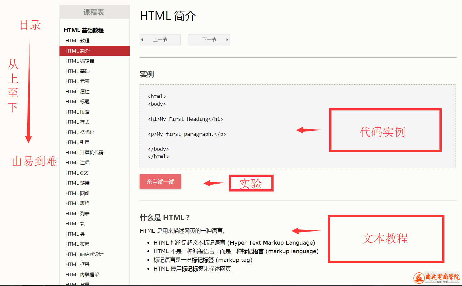The height and width of the screenshot is (286, 462).
Task: Open the HTML 元素 chapter
Action: 77,81
